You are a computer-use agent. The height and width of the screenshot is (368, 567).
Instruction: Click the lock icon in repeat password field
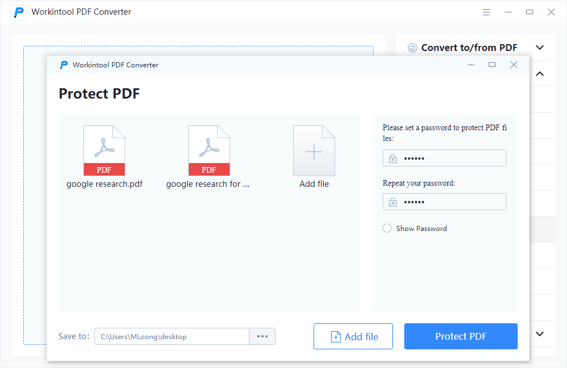point(393,202)
